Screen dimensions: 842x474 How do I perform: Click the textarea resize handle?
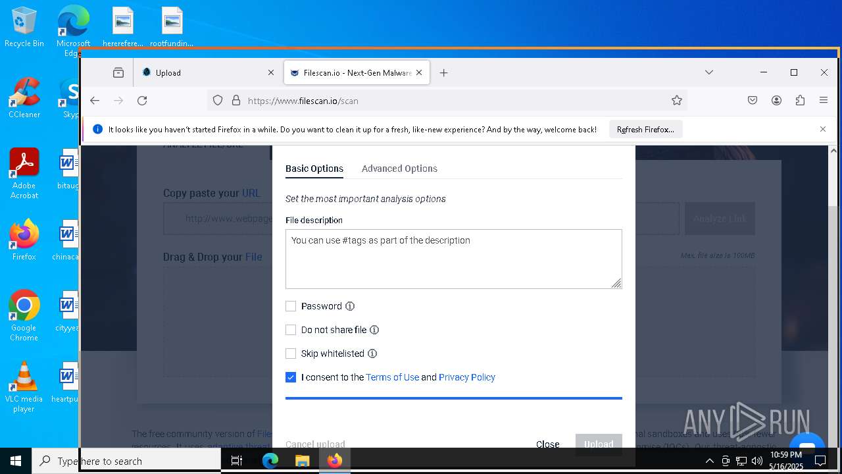click(x=616, y=283)
